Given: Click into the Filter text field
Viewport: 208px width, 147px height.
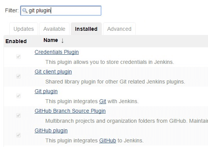Looking at the screenshot, I should click(x=61, y=11).
